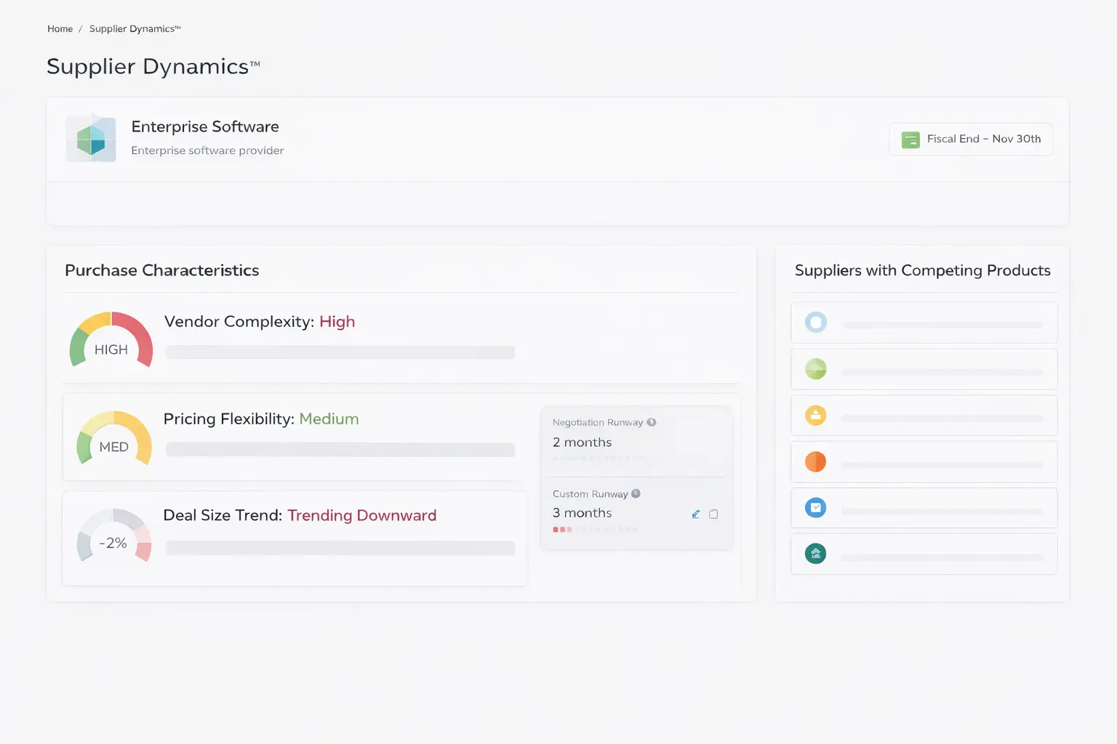Click the yellow circle supplier icon
The height and width of the screenshot is (744, 1117).
click(x=816, y=416)
